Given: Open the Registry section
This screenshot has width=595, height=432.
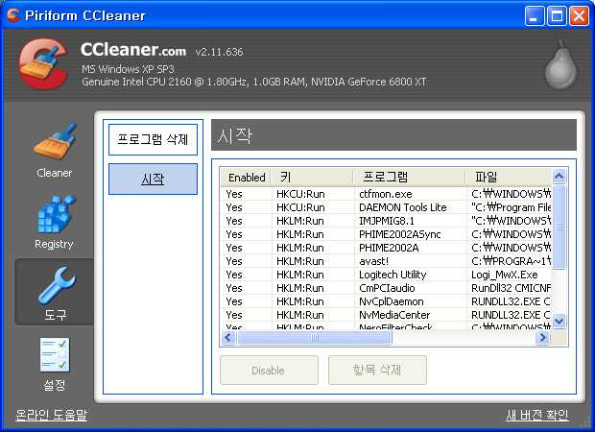Looking at the screenshot, I should coord(55,222).
